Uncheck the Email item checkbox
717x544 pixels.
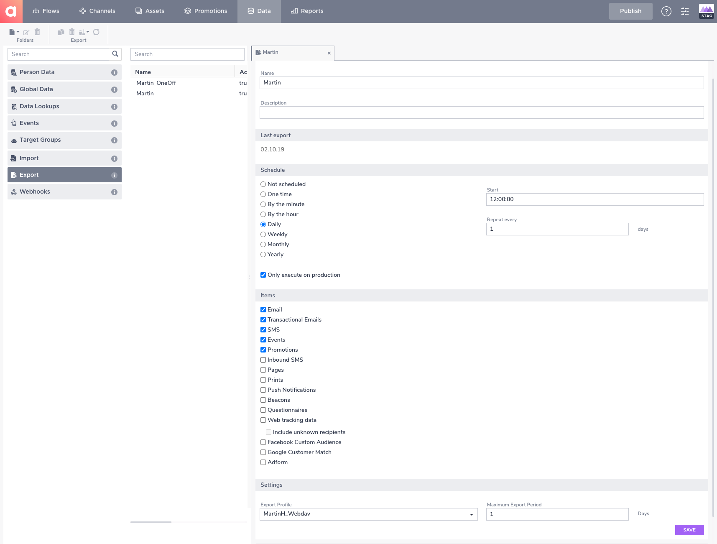tap(263, 310)
